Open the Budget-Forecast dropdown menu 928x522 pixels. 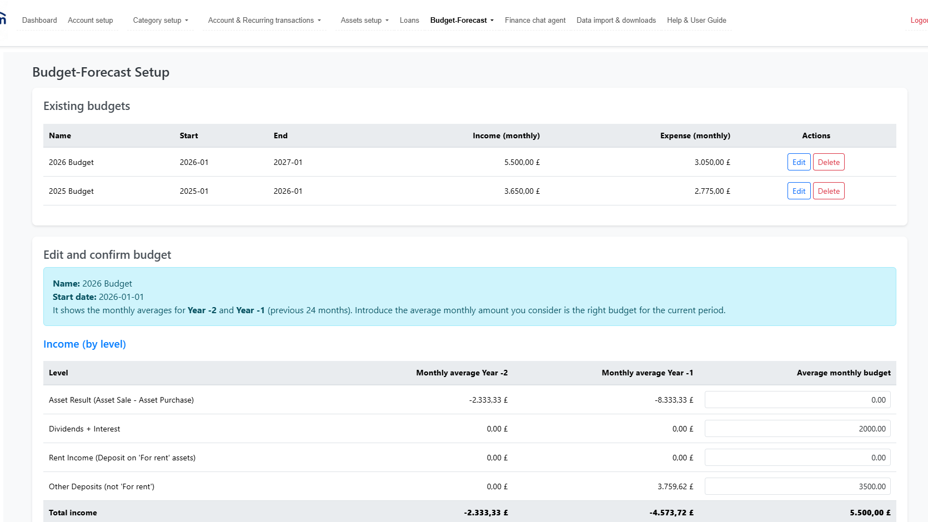[462, 20]
